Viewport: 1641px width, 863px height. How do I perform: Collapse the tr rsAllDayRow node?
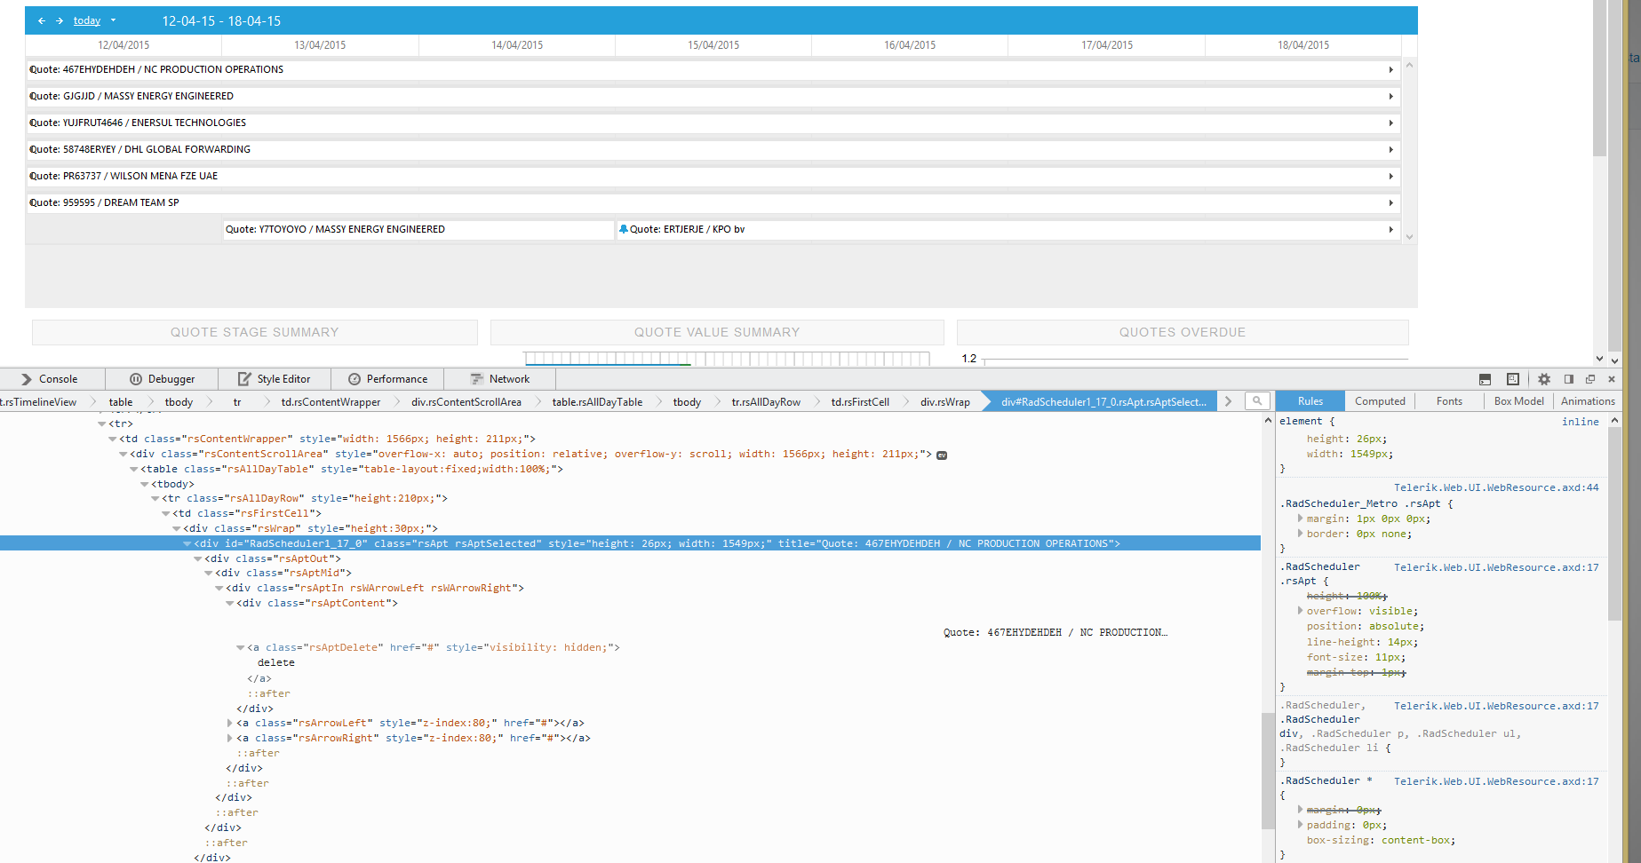pyautogui.click(x=155, y=499)
